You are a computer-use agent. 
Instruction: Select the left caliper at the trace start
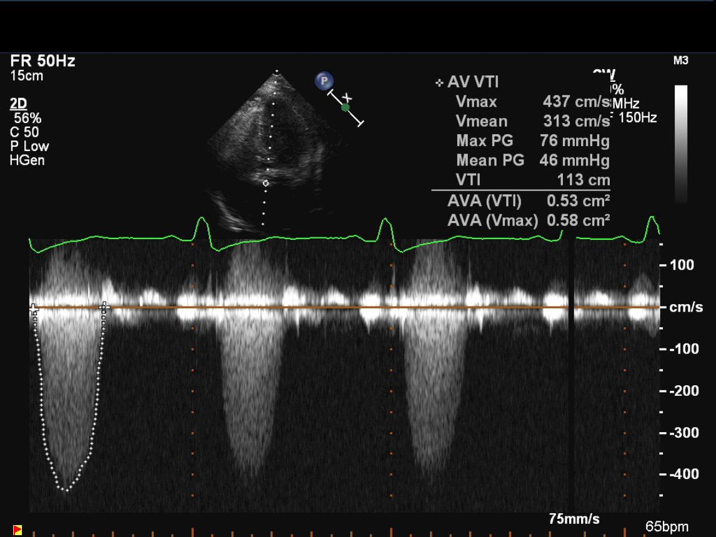(34, 308)
